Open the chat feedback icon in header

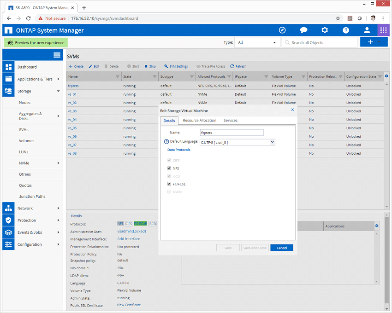coord(303,30)
